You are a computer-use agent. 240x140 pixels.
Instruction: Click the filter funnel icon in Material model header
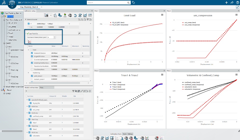(x=88, y=20)
